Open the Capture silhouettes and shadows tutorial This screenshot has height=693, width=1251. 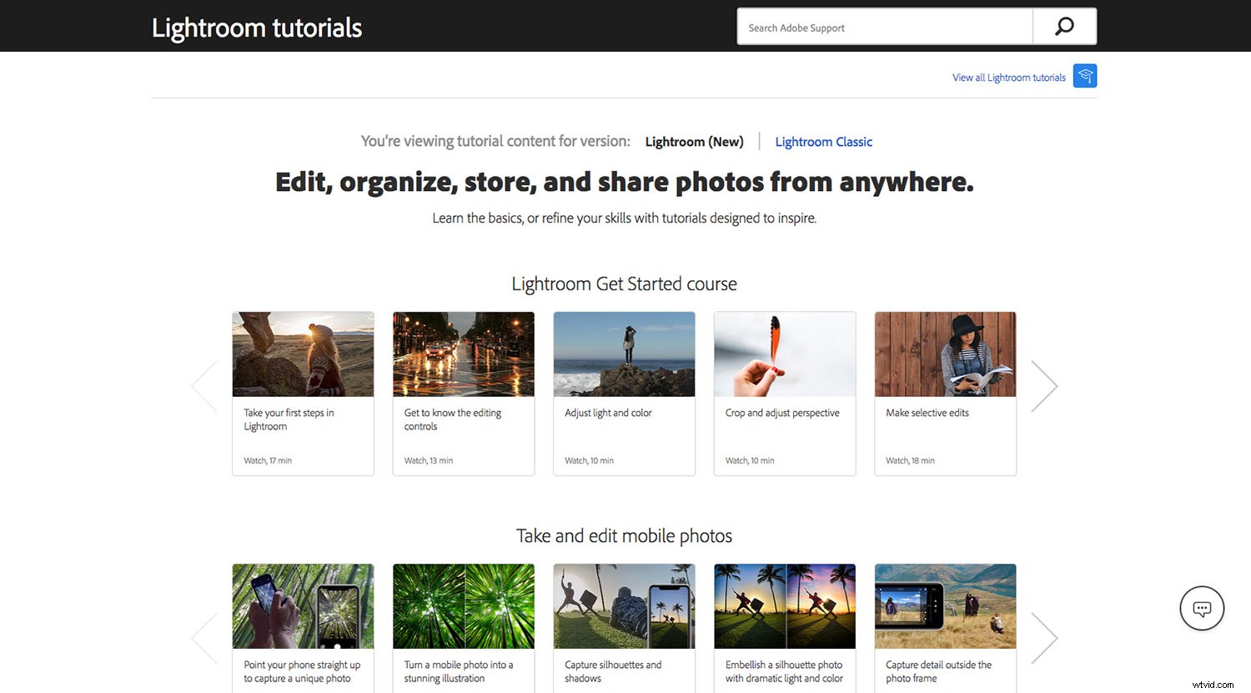coord(624,606)
